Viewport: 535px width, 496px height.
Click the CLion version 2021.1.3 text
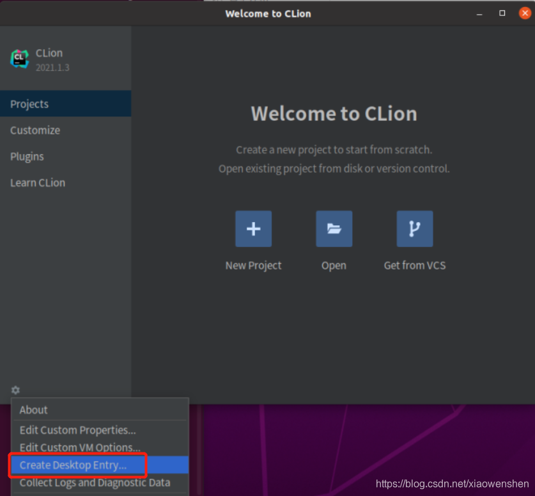point(52,68)
